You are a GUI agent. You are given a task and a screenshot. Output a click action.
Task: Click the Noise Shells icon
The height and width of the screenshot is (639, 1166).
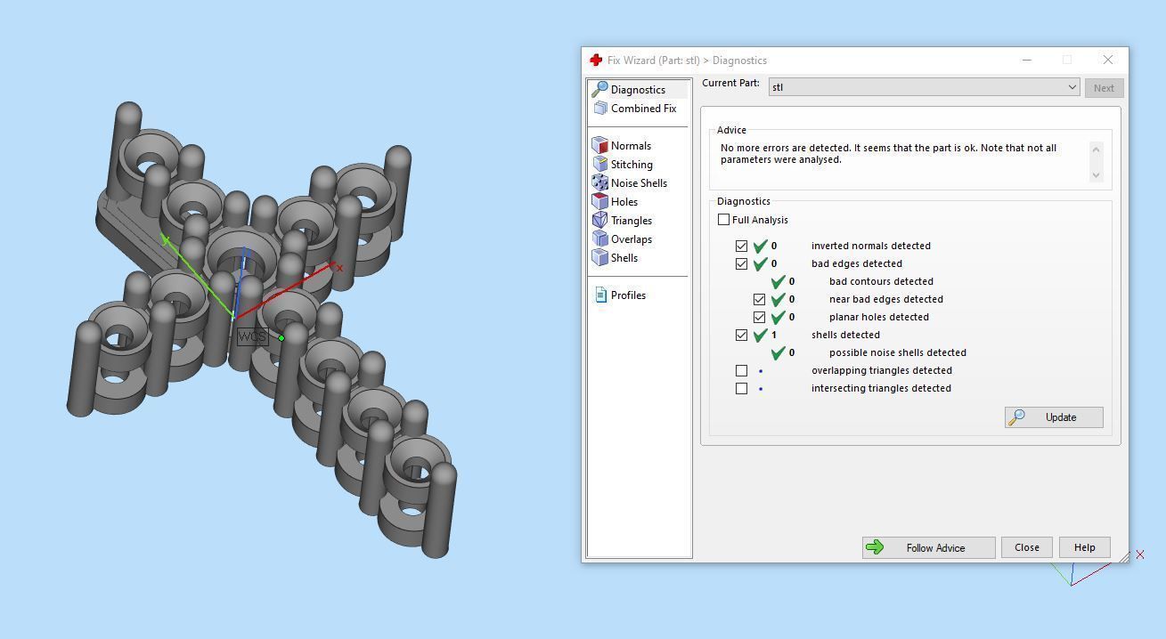point(600,183)
